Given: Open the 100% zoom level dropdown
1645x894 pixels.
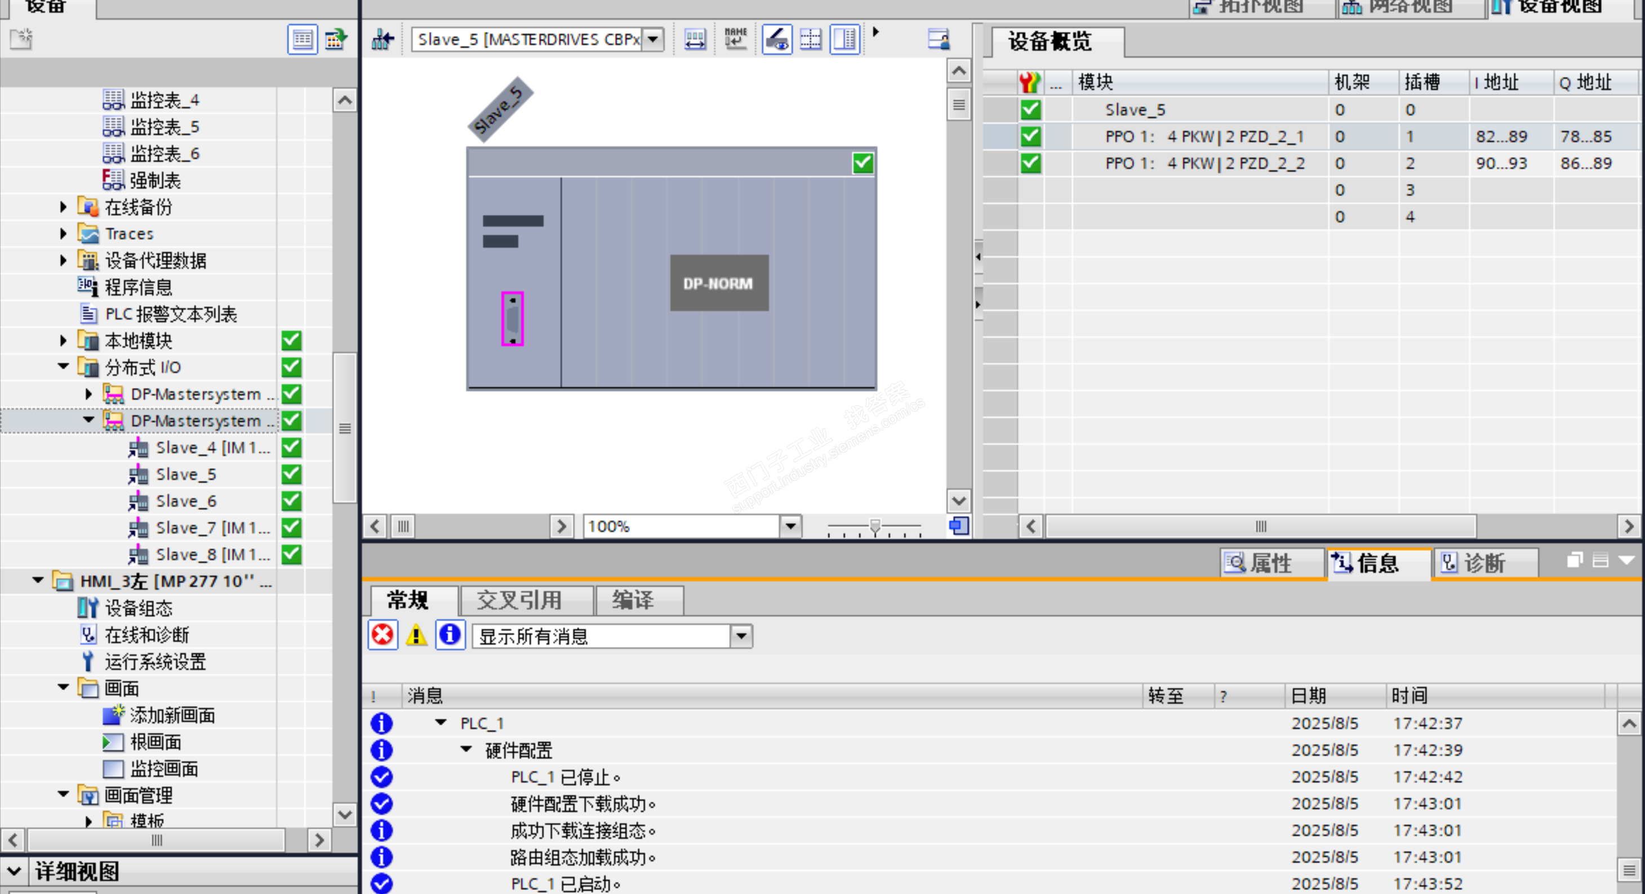Looking at the screenshot, I should pos(790,526).
